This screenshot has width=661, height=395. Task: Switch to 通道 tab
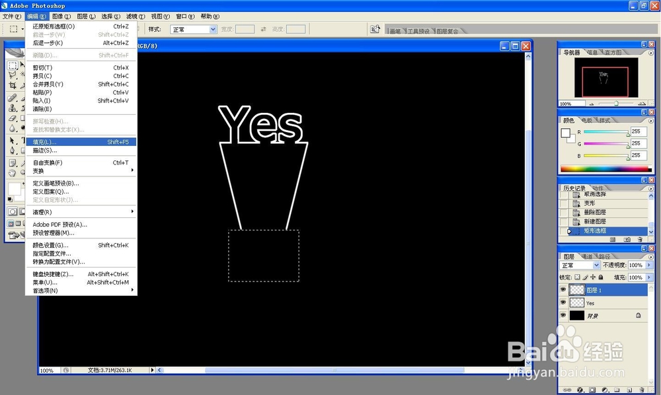click(587, 256)
